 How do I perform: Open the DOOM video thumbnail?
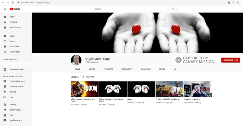tap(85, 89)
